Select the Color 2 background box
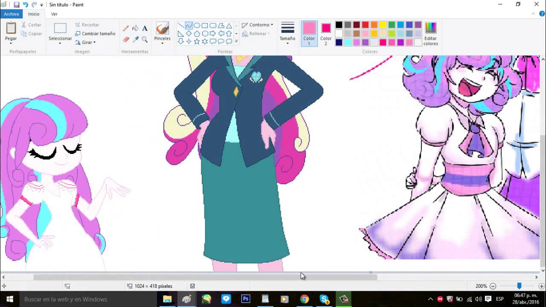The width and height of the screenshot is (546, 307). coord(326,34)
